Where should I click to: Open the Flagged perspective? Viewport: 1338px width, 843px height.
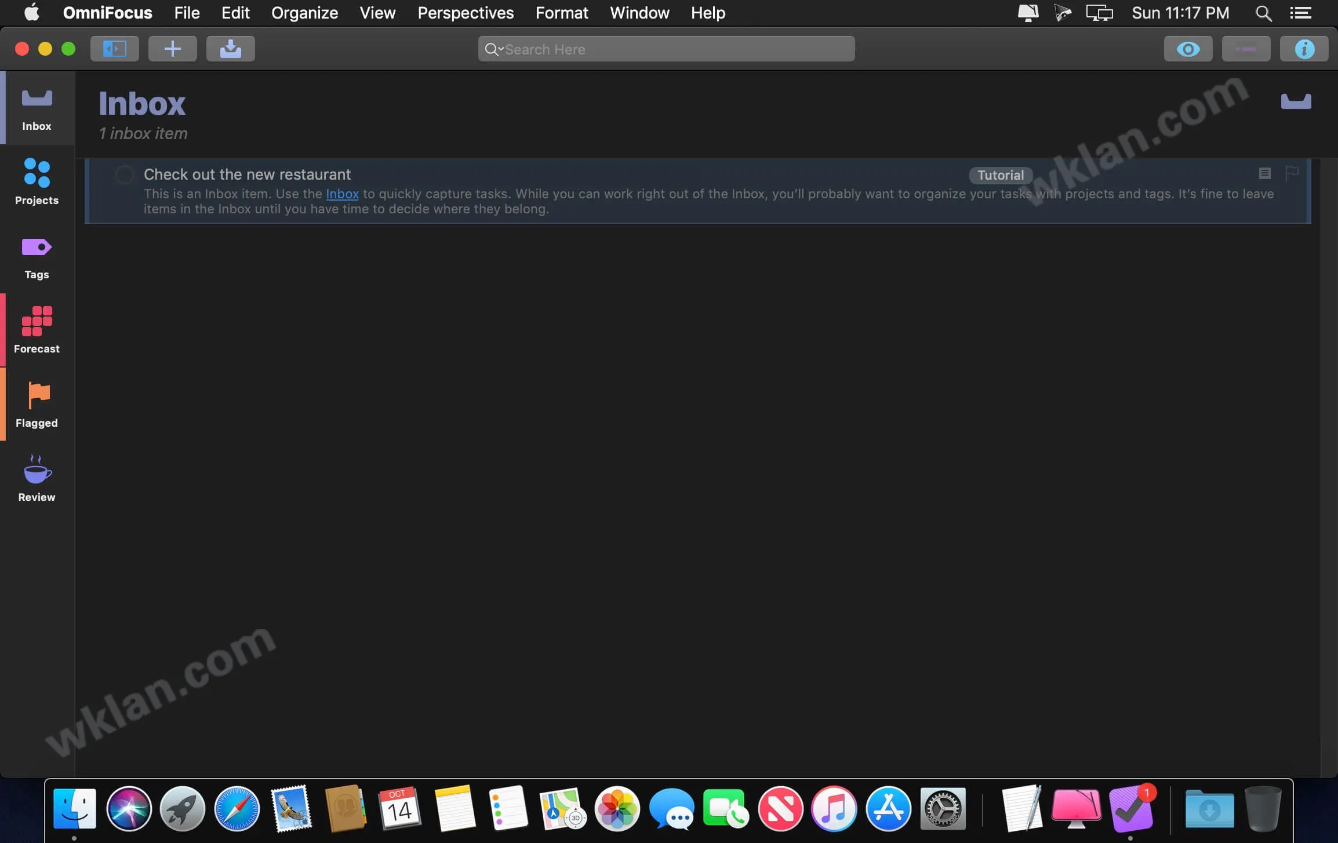(37, 405)
